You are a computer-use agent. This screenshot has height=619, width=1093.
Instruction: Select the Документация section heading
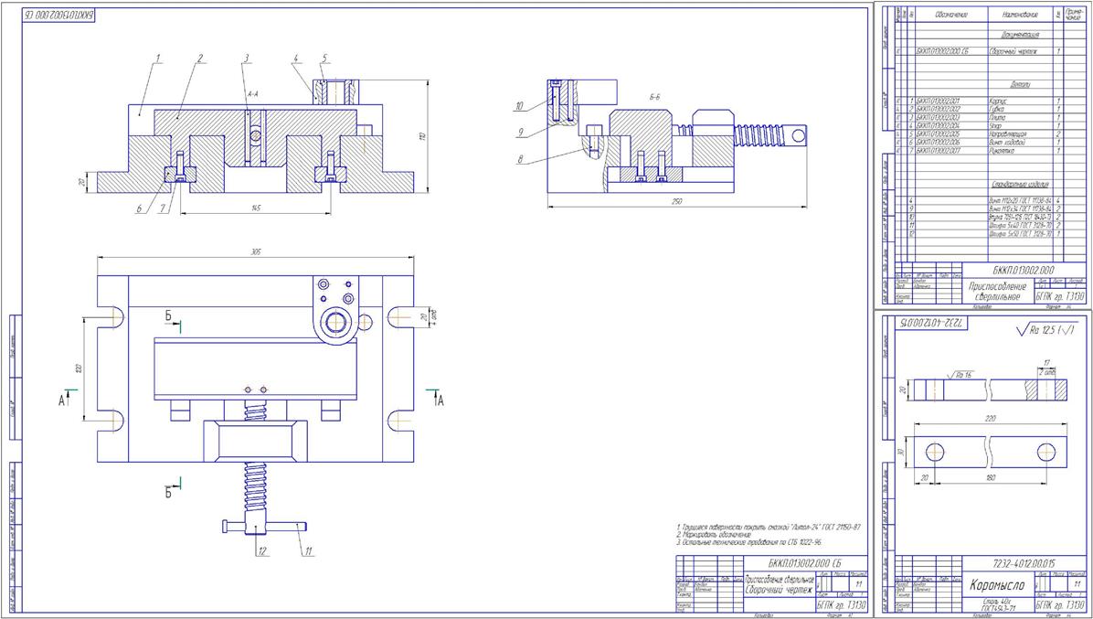1021,34
